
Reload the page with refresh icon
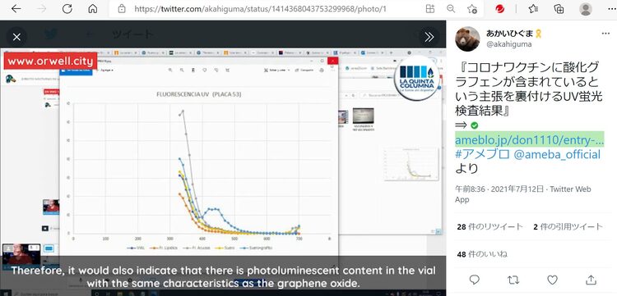[67, 9]
